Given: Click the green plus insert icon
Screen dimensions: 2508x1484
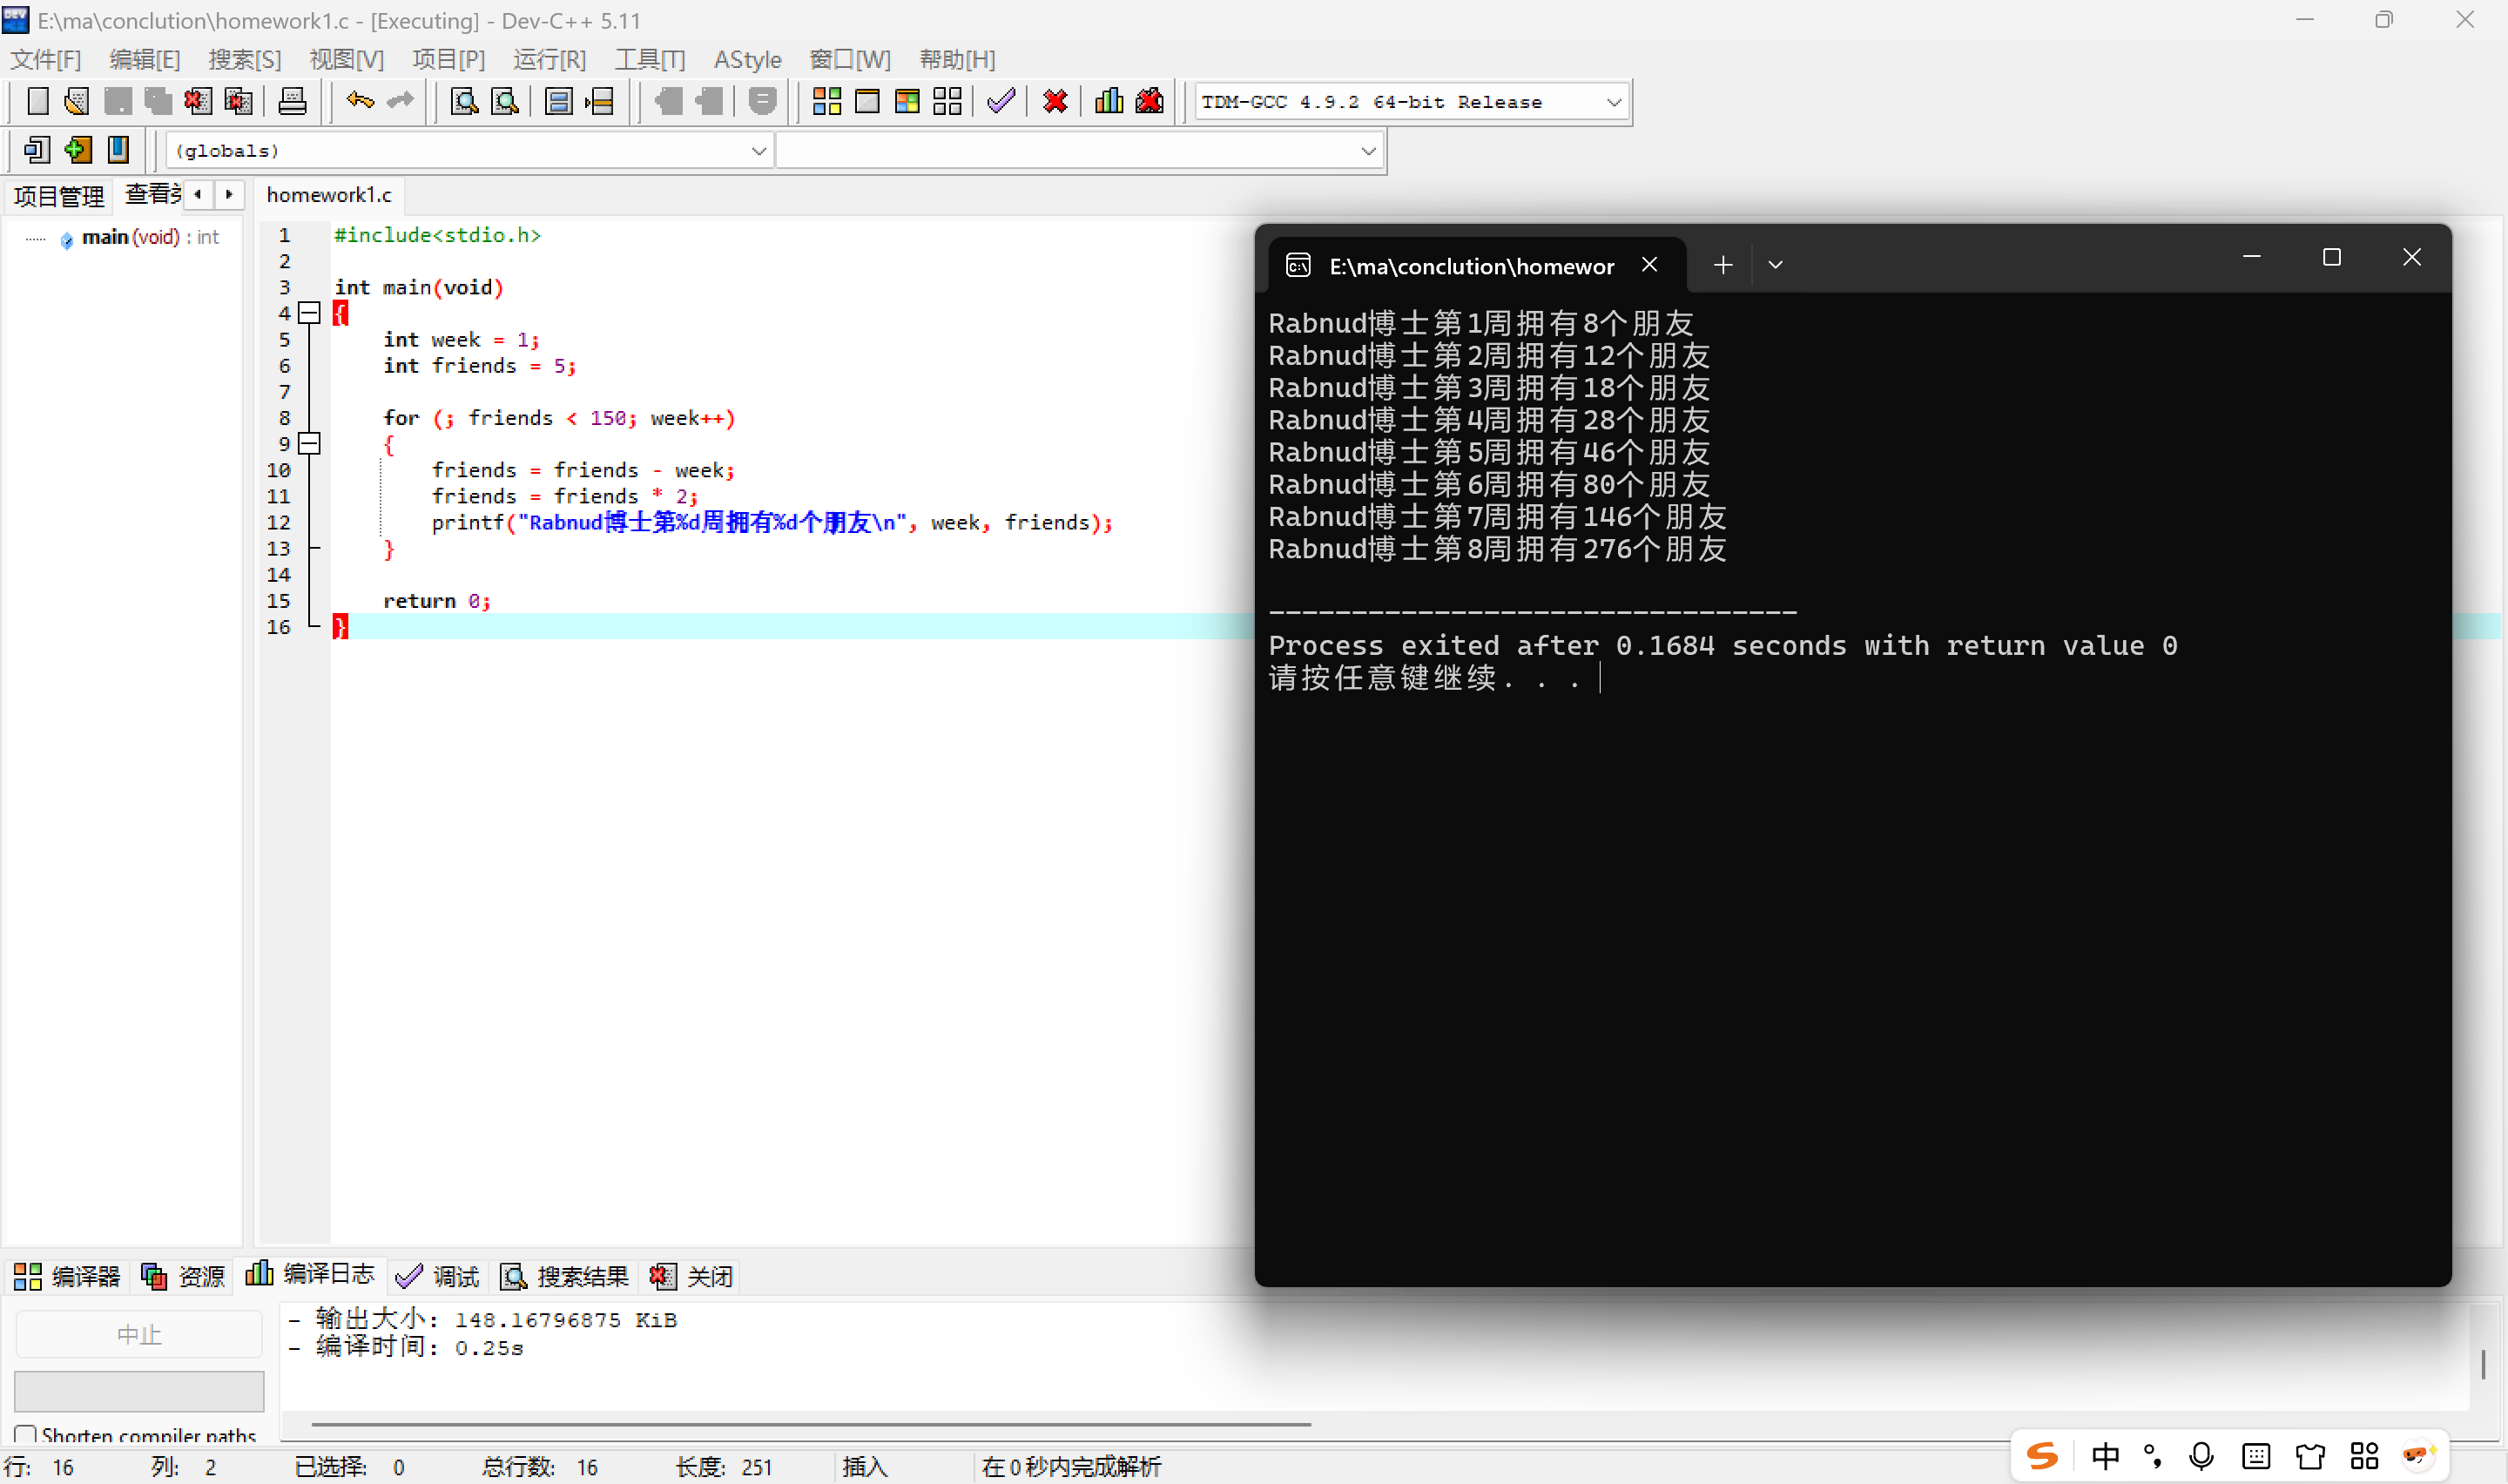Looking at the screenshot, I should (x=77, y=150).
